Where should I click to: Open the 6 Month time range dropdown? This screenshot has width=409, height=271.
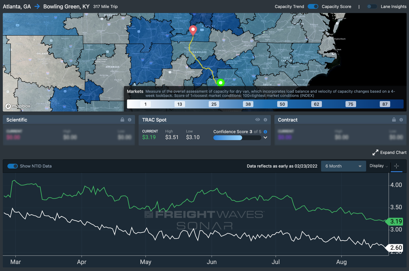(344, 166)
